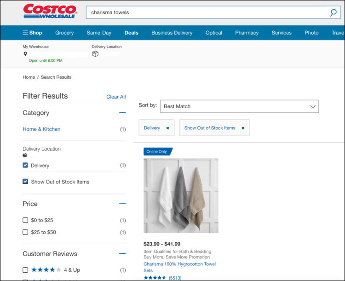The height and width of the screenshot is (281, 345).
Task: Click the $23.99 - $41.99 price text
Action: (x=162, y=244)
